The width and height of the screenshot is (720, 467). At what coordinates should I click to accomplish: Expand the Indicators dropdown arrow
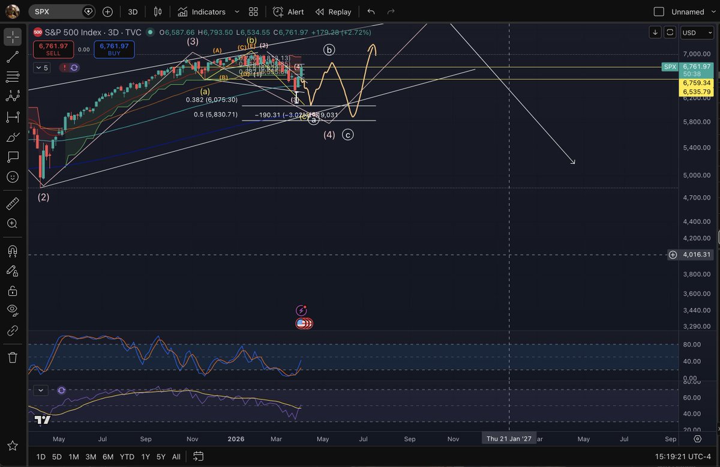point(236,12)
